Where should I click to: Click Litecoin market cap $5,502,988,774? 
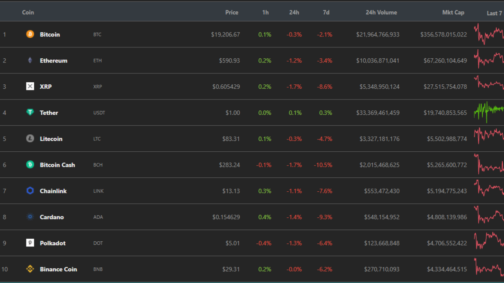pyautogui.click(x=447, y=139)
